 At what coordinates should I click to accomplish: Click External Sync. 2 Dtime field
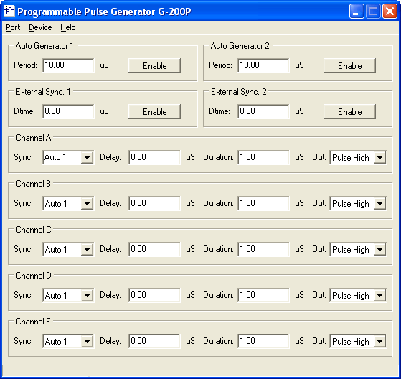point(263,111)
